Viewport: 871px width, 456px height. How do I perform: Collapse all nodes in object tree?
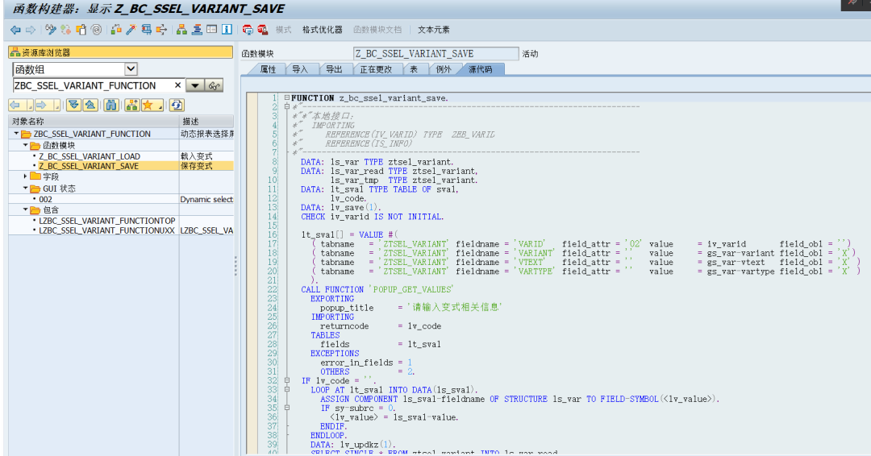(90, 106)
